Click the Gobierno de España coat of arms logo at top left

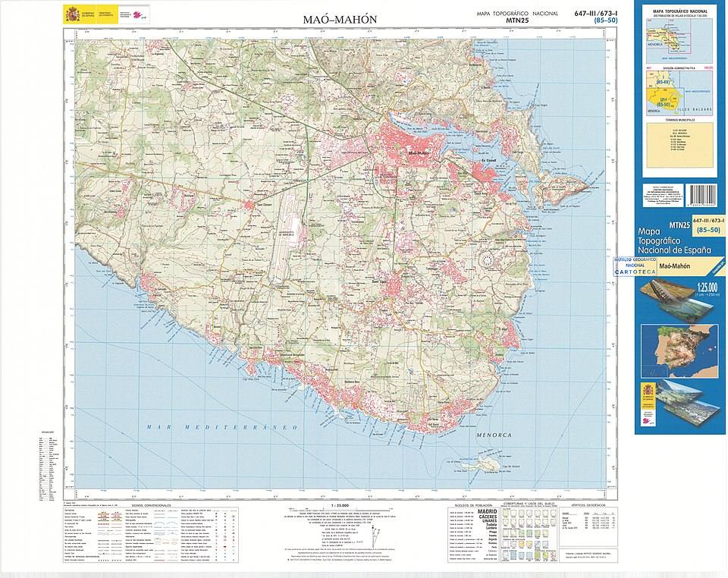pyautogui.click(x=73, y=14)
